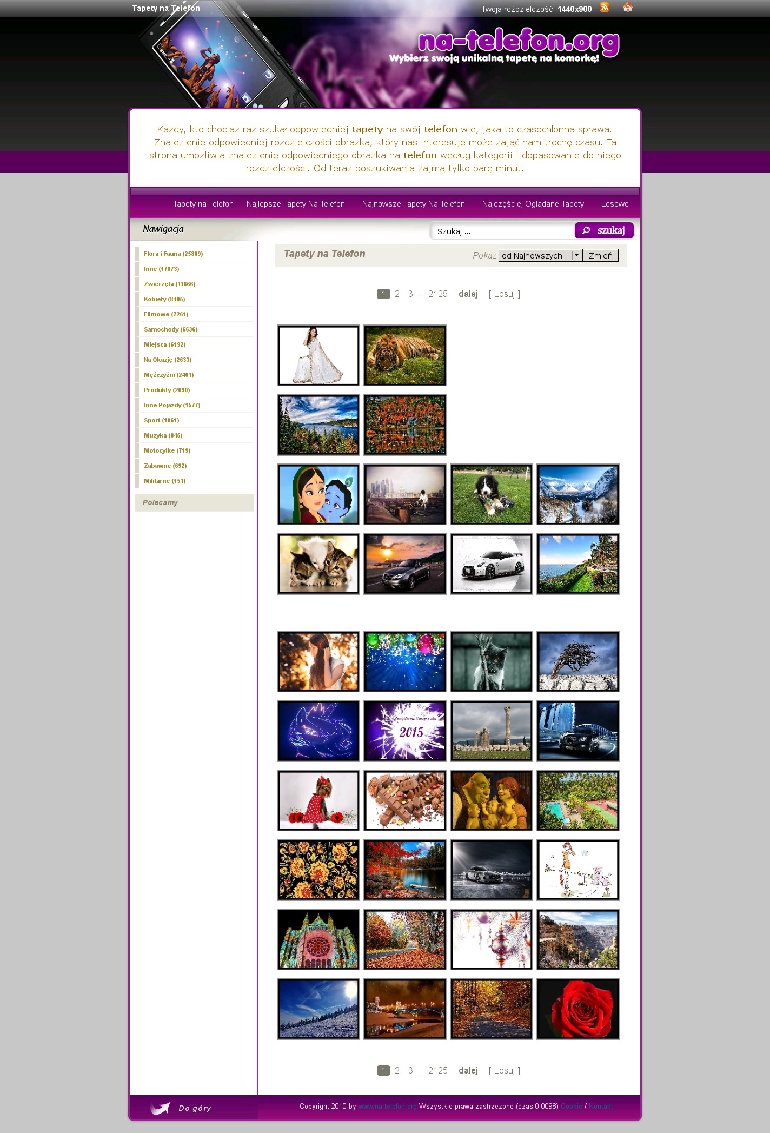The height and width of the screenshot is (1133, 770).
Task: Click the bottom Losuj random link
Action: (504, 1071)
